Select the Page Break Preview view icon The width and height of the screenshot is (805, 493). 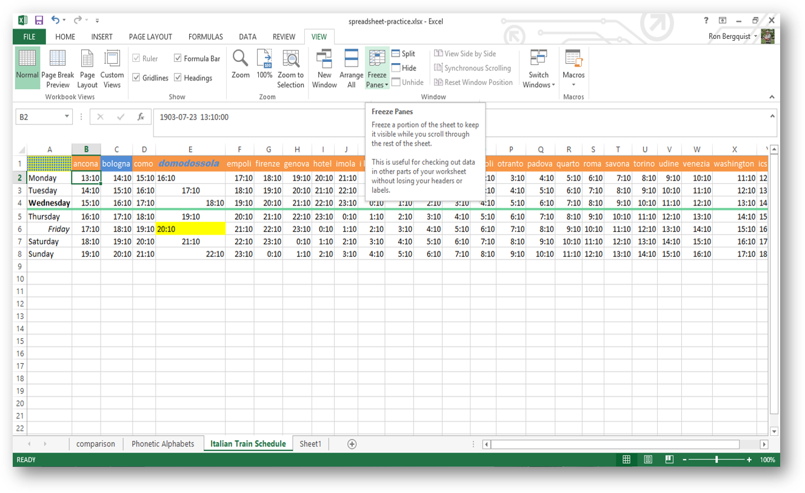(x=58, y=67)
